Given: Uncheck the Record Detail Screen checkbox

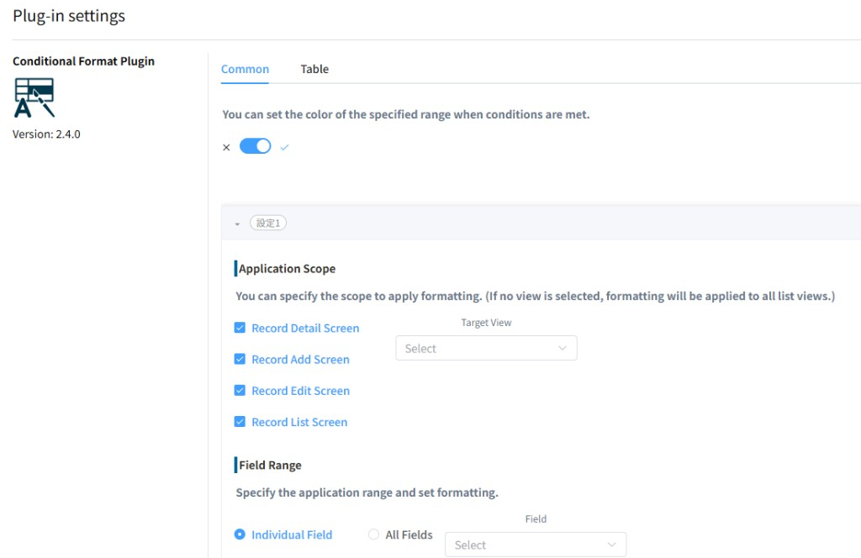Looking at the screenshot, I should [x=240, y=328].
